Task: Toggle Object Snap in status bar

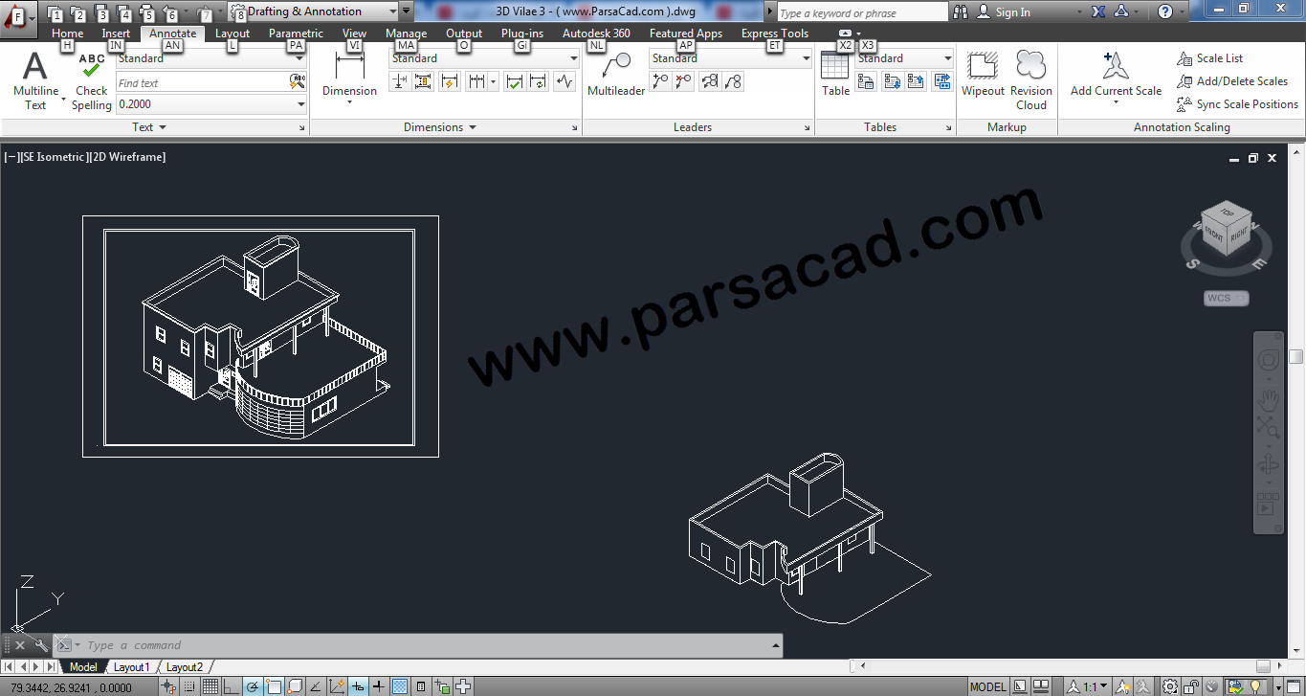Action: pyautogui.click(x=274, y=686)
